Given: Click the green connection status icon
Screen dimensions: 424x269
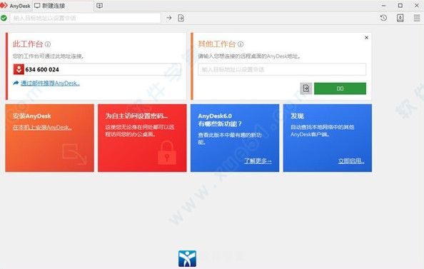Looking at the screenshot, I should coord(4,18).
